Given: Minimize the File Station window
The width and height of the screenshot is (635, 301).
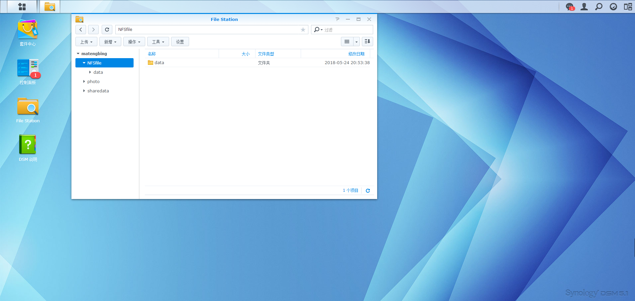Looking at the screenshot, I should (x=348, y=19).
